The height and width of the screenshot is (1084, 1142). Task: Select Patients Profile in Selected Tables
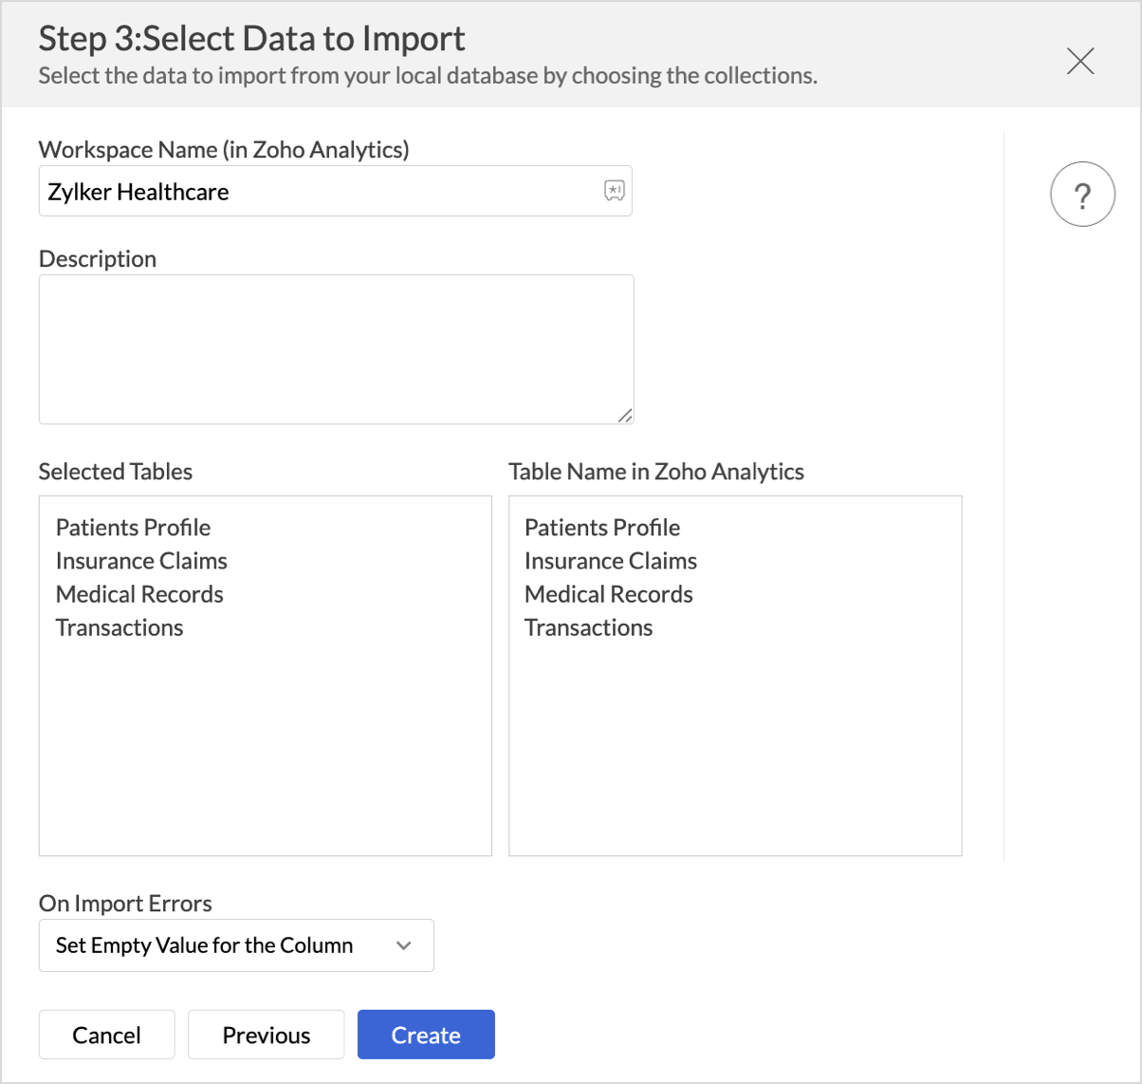point(134,528)
